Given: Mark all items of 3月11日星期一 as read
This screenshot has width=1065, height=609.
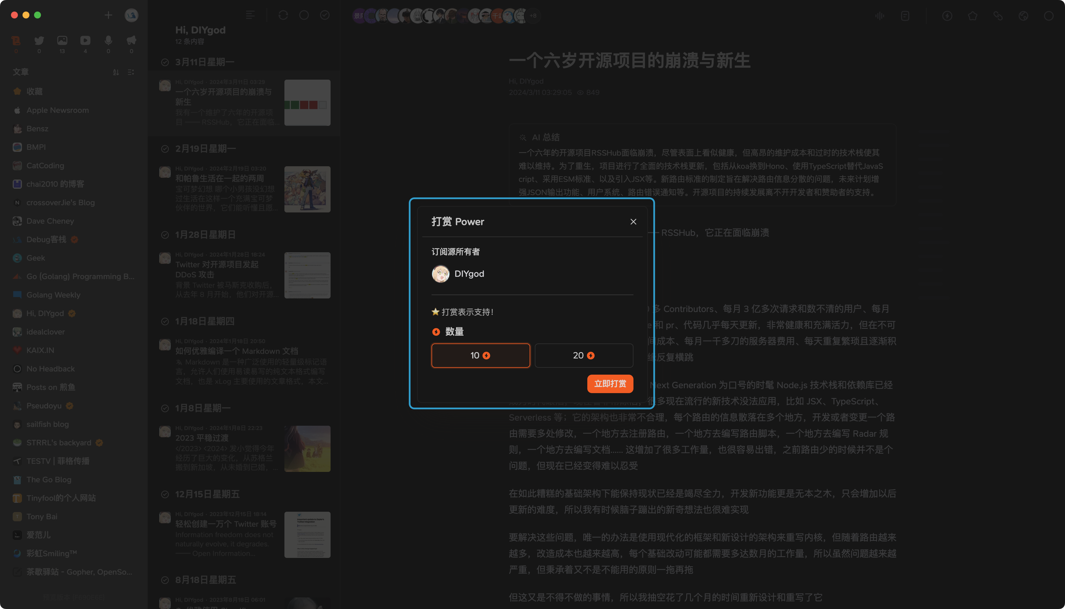Looking at the screenshot, I should [x=165, y=62].
